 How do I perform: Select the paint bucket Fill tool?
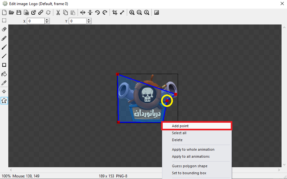click(x=4, y=74)
